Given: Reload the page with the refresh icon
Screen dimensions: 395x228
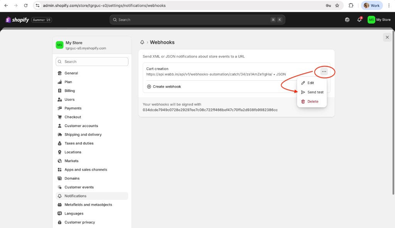Looking at the screenshot, I should [26, 5].
